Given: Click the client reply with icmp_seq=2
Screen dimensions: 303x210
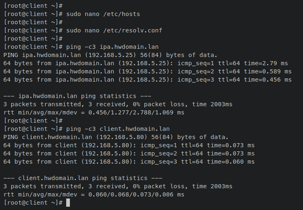Looking at the screenshot, I should [x=129, y=153].
